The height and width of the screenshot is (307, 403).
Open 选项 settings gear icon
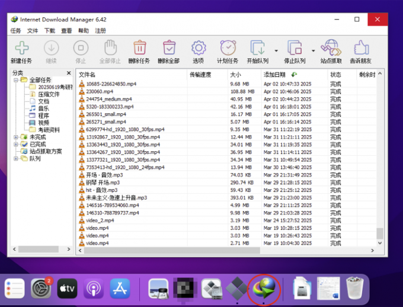click(199, 48)
